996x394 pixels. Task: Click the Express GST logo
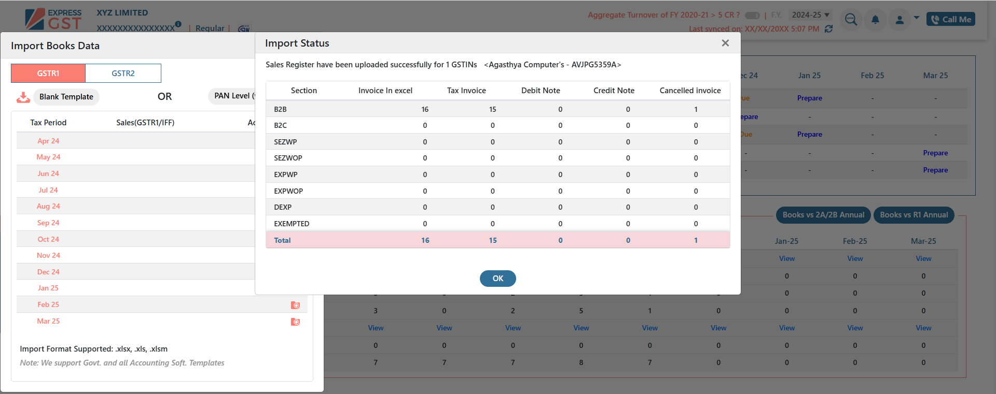pyautogui.click(x=53, y=19)
